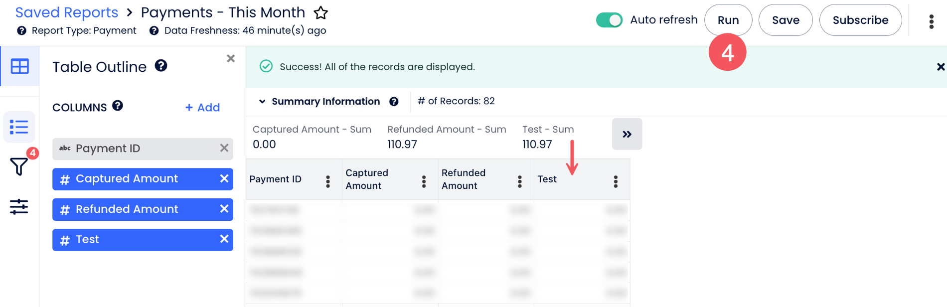The width and height of the screenshot is (947, 307).
Task: Toggle the Auto refresh switch
Action: [x=609, y=20]
